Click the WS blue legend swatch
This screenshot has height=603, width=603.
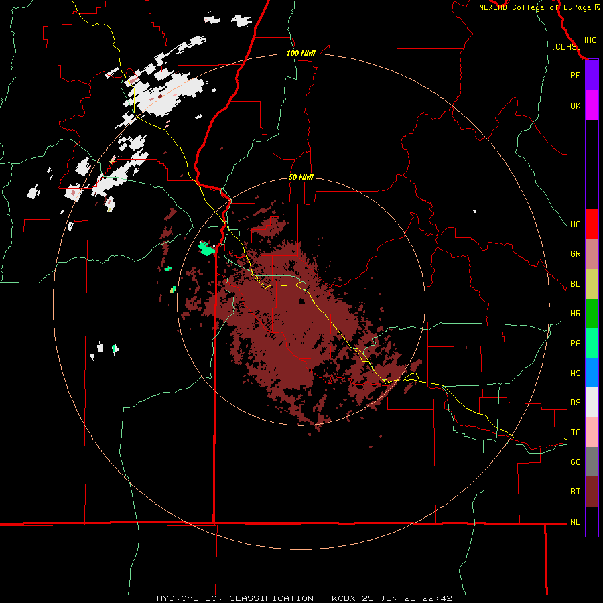(x=592, y=373)
